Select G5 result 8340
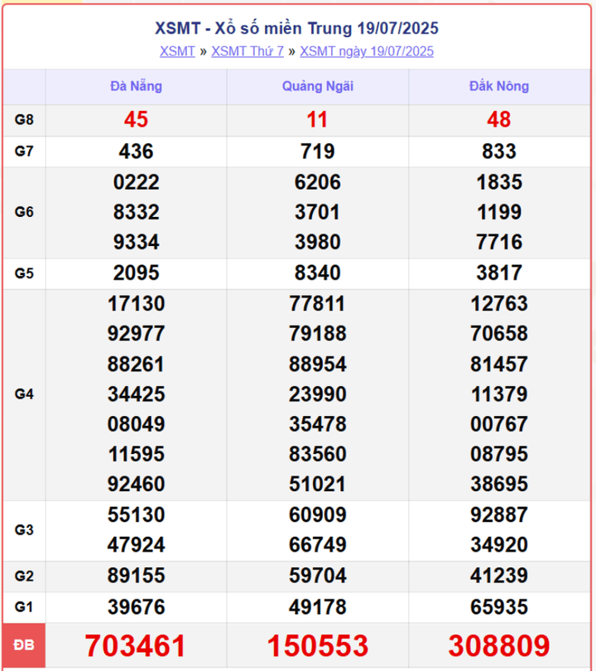Viewport: 596px width, 671px height. (317, 273)
